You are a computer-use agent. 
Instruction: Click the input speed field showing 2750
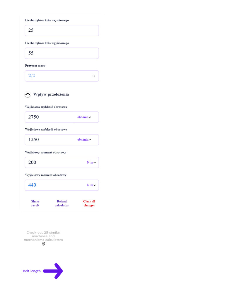[50, 117]
